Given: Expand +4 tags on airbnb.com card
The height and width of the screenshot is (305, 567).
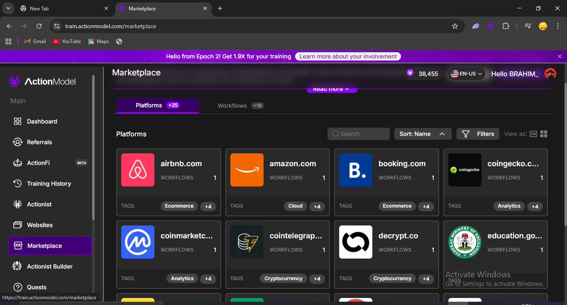Looking at the screenshot, I should tap(208, 206).
